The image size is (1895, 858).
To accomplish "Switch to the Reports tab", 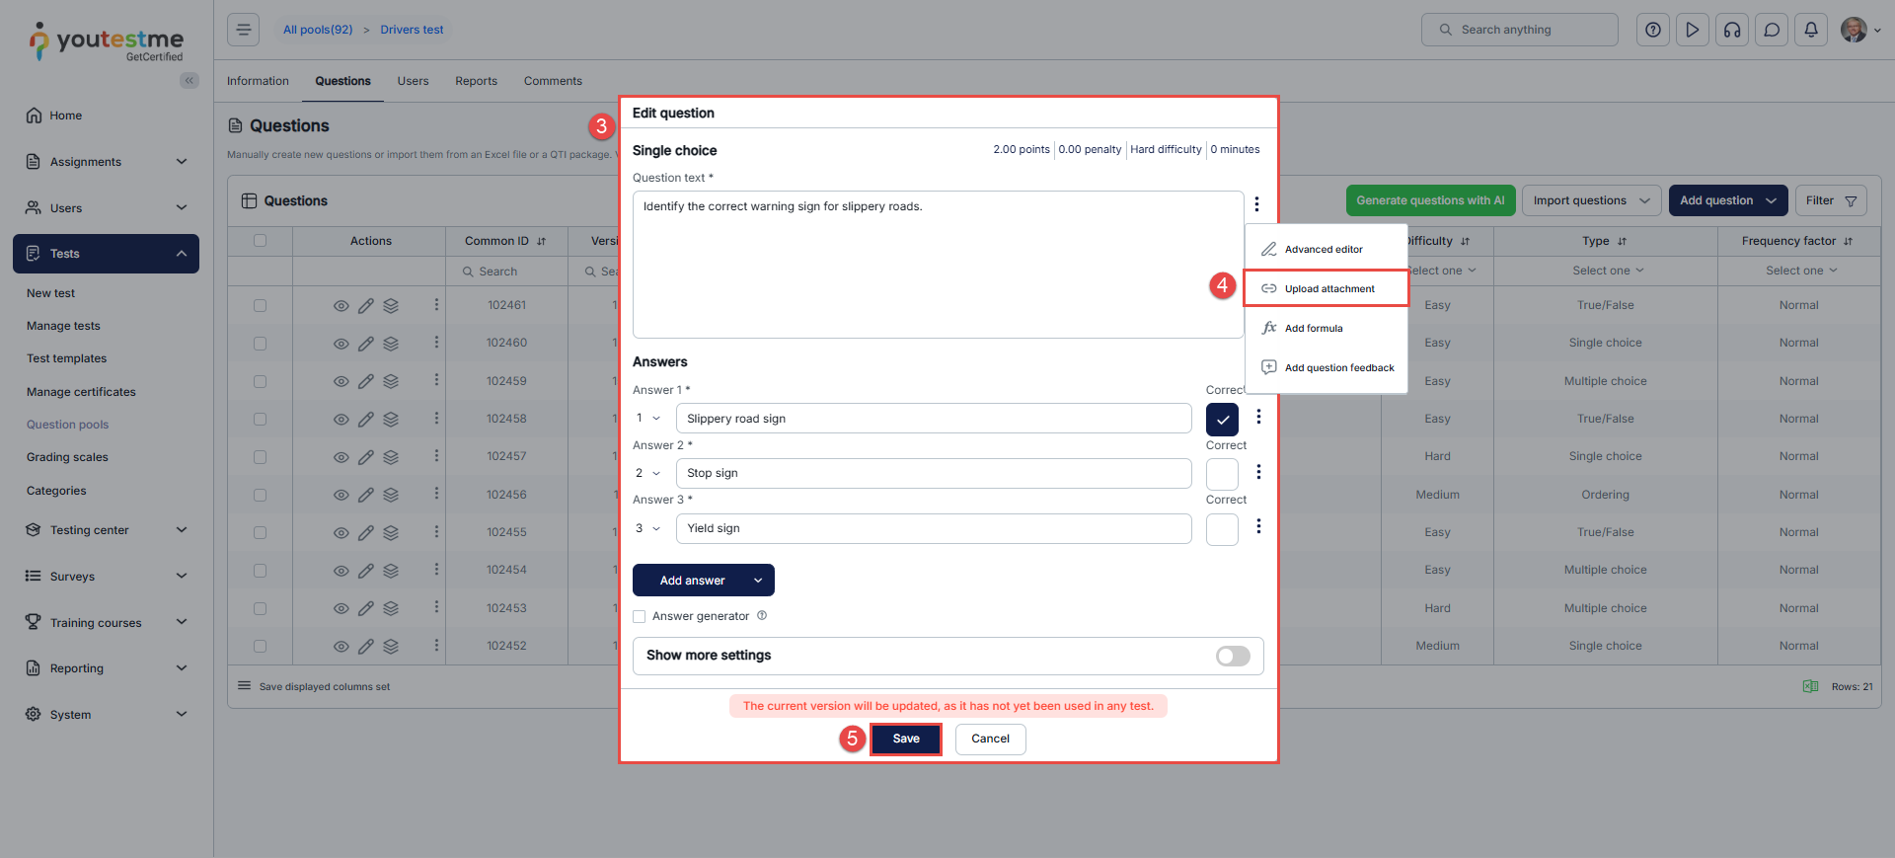I will (x=476, y=81).
